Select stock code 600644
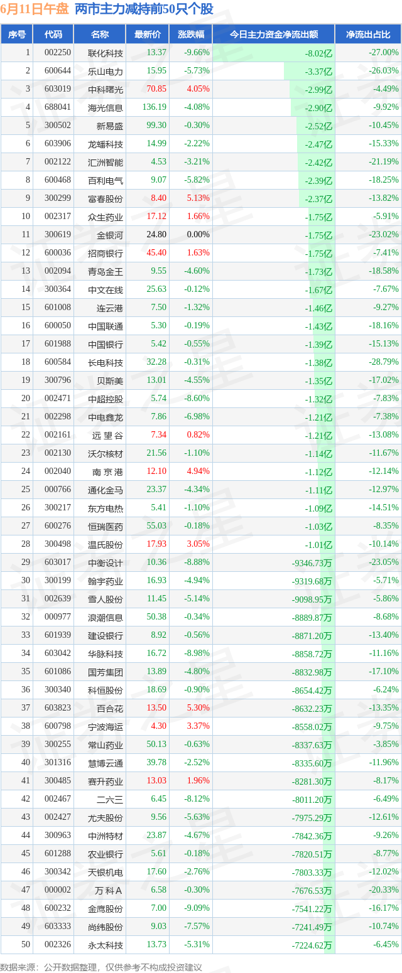The width and height of the screenshot is (402, 973). click(x=57, y=71)
